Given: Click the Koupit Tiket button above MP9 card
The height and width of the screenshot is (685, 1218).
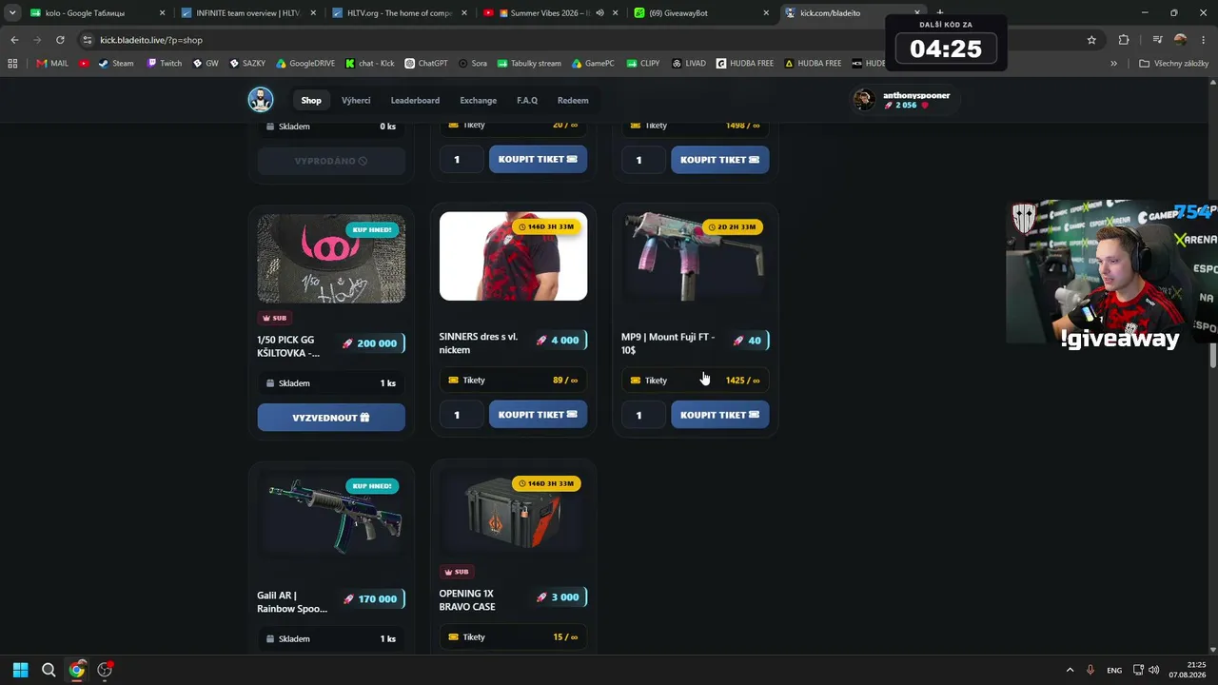Looking at the screenshot, I should pos(719,160).
